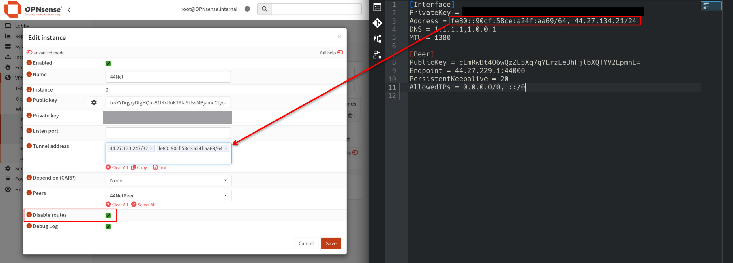Click the Endpoint line in the editor
Screen dimensions: 733x263
467,71
